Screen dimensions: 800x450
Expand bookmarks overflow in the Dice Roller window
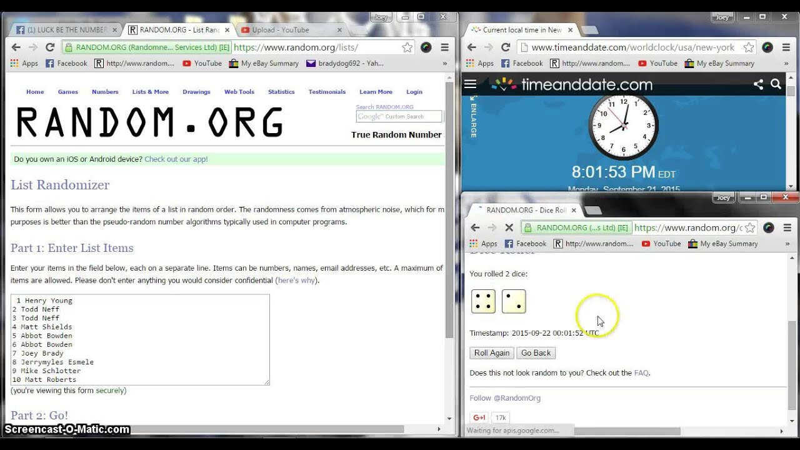point(787,244)
